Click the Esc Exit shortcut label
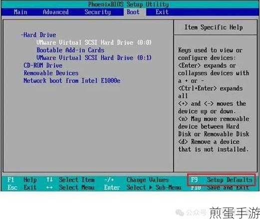The image size is (260, 223). [x=22, y=188]
